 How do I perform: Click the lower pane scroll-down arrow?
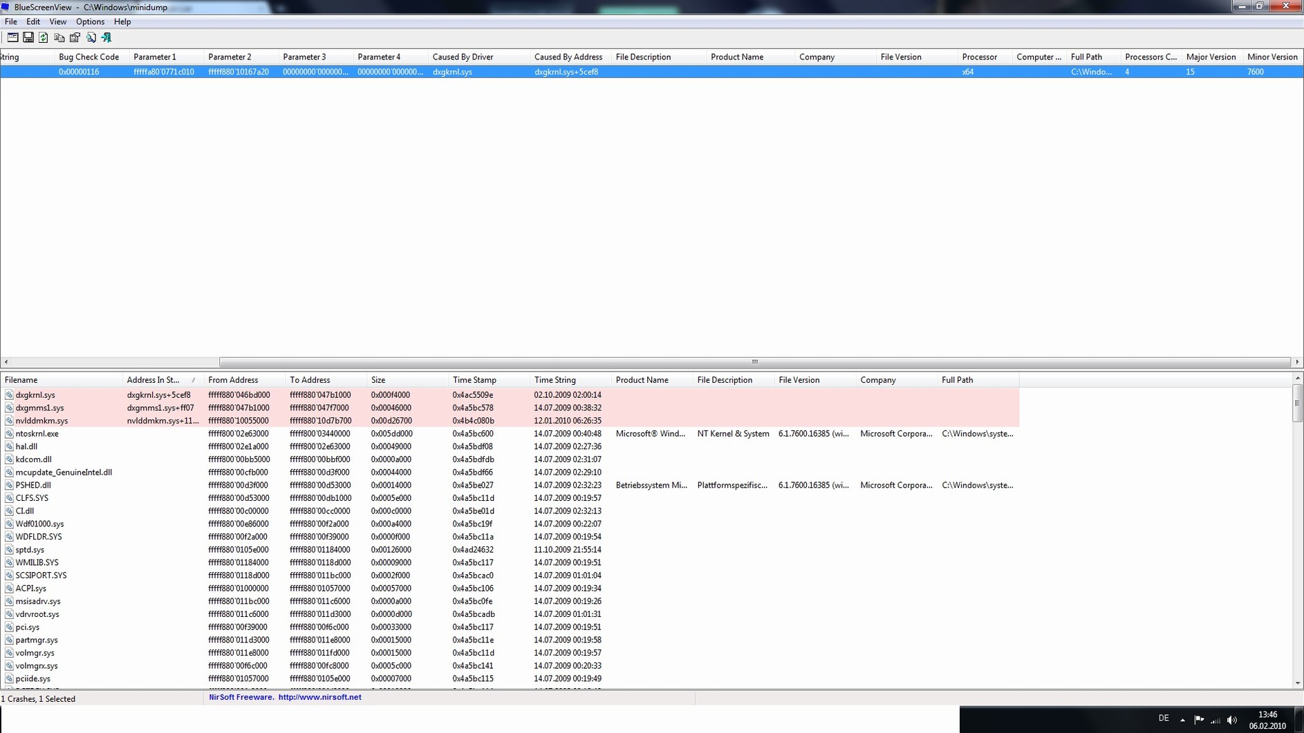click(x=1298, y=683)
